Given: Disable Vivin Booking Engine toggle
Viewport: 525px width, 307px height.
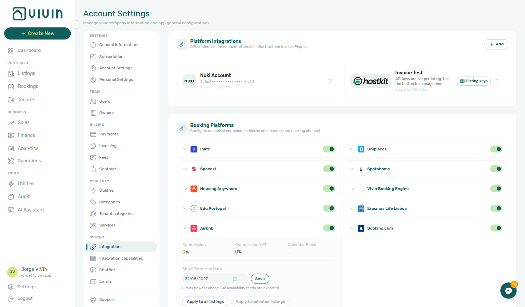Looking at the screenshot, I should (496, 189).
